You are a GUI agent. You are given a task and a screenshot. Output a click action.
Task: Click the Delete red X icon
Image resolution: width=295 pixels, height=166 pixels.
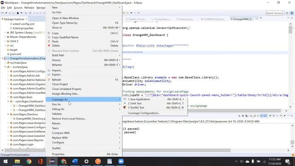[49, 46]
